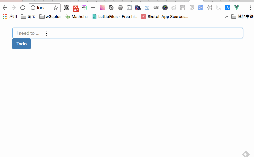Open the blue browser window extension
Image resolution: width=254 pixels, height=157 pixels.
click(x=147, y=8)
